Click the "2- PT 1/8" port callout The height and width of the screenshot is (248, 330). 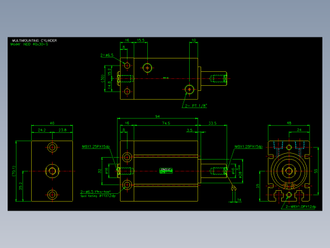[x=196, y=106]
